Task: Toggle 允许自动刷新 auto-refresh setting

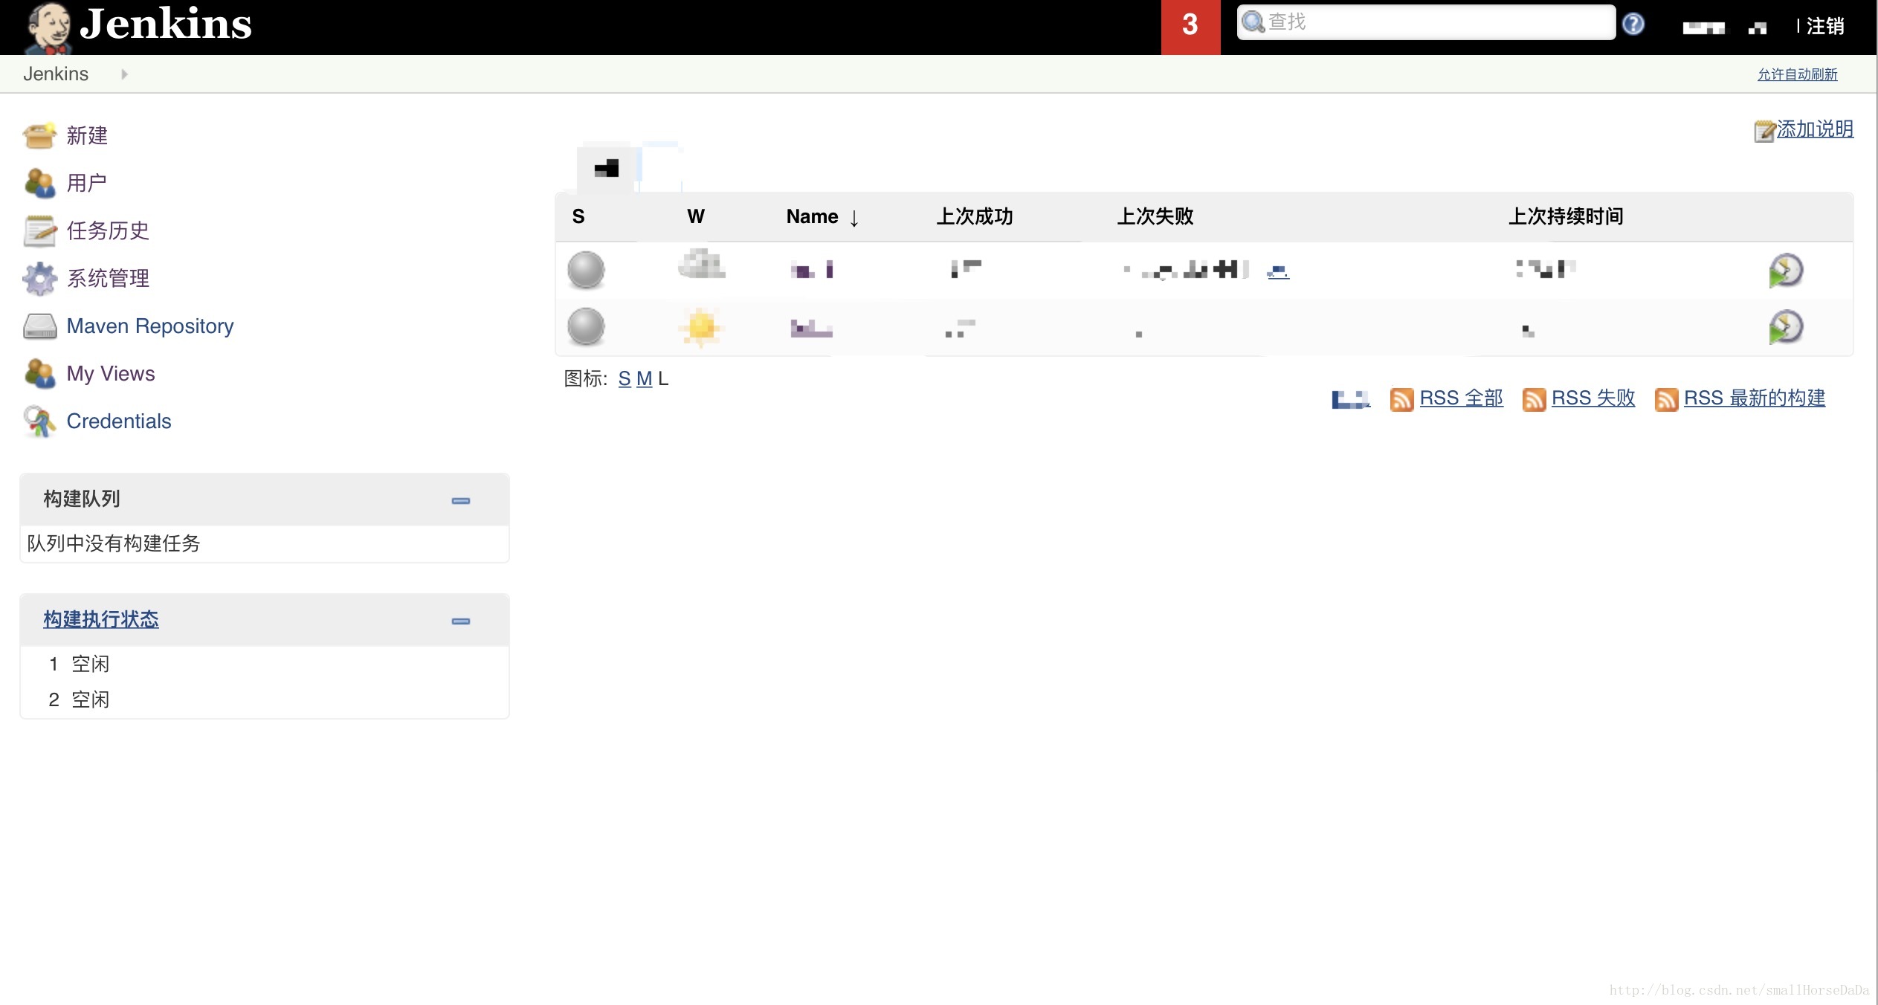Action: pyautogui.click(x=1801, y=74)
